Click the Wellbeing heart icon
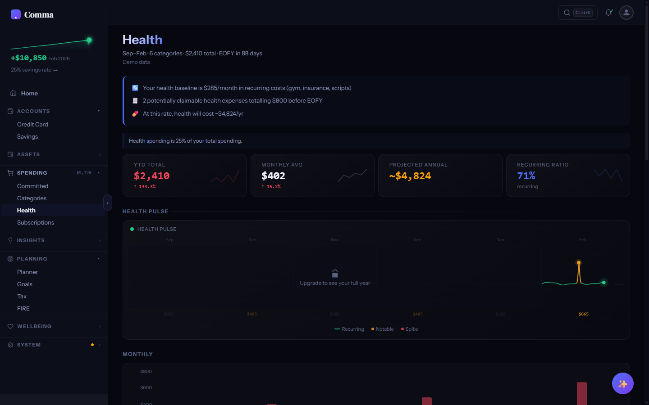This screenshot has height=405, width=649. point(9,326)
